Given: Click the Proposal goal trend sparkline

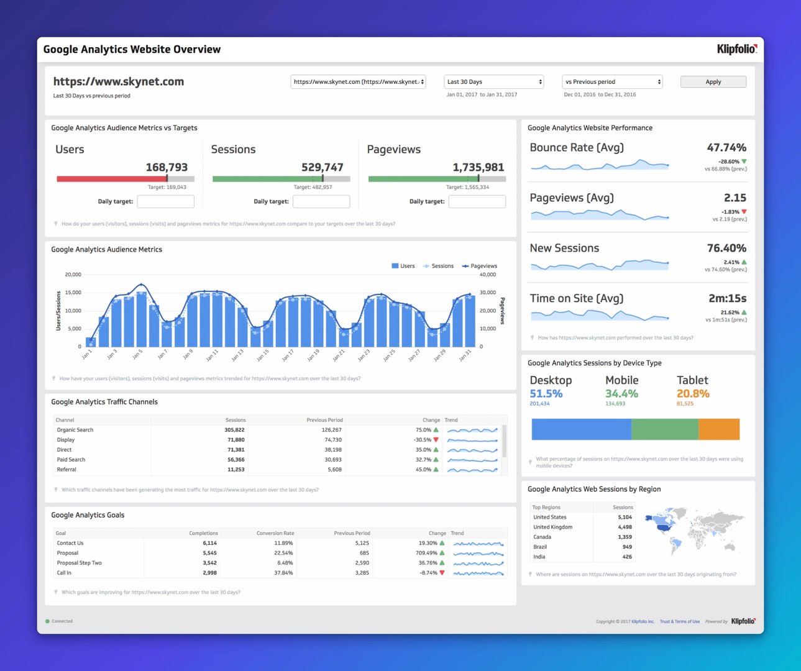Looking at the screenshot, I should point(478,553).
